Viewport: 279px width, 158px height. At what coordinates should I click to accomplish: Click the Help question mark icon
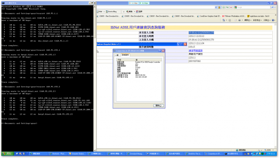click(x=273, y=20)
